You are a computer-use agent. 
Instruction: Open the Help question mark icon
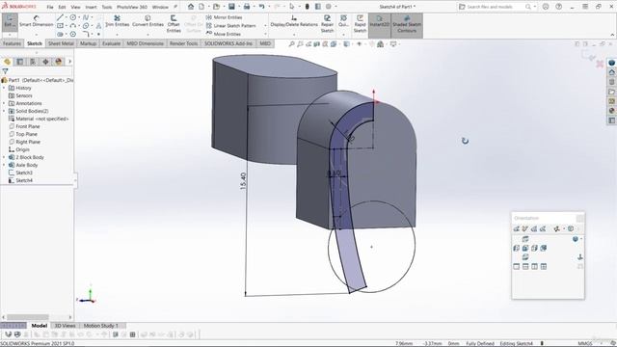click(559, 7)
